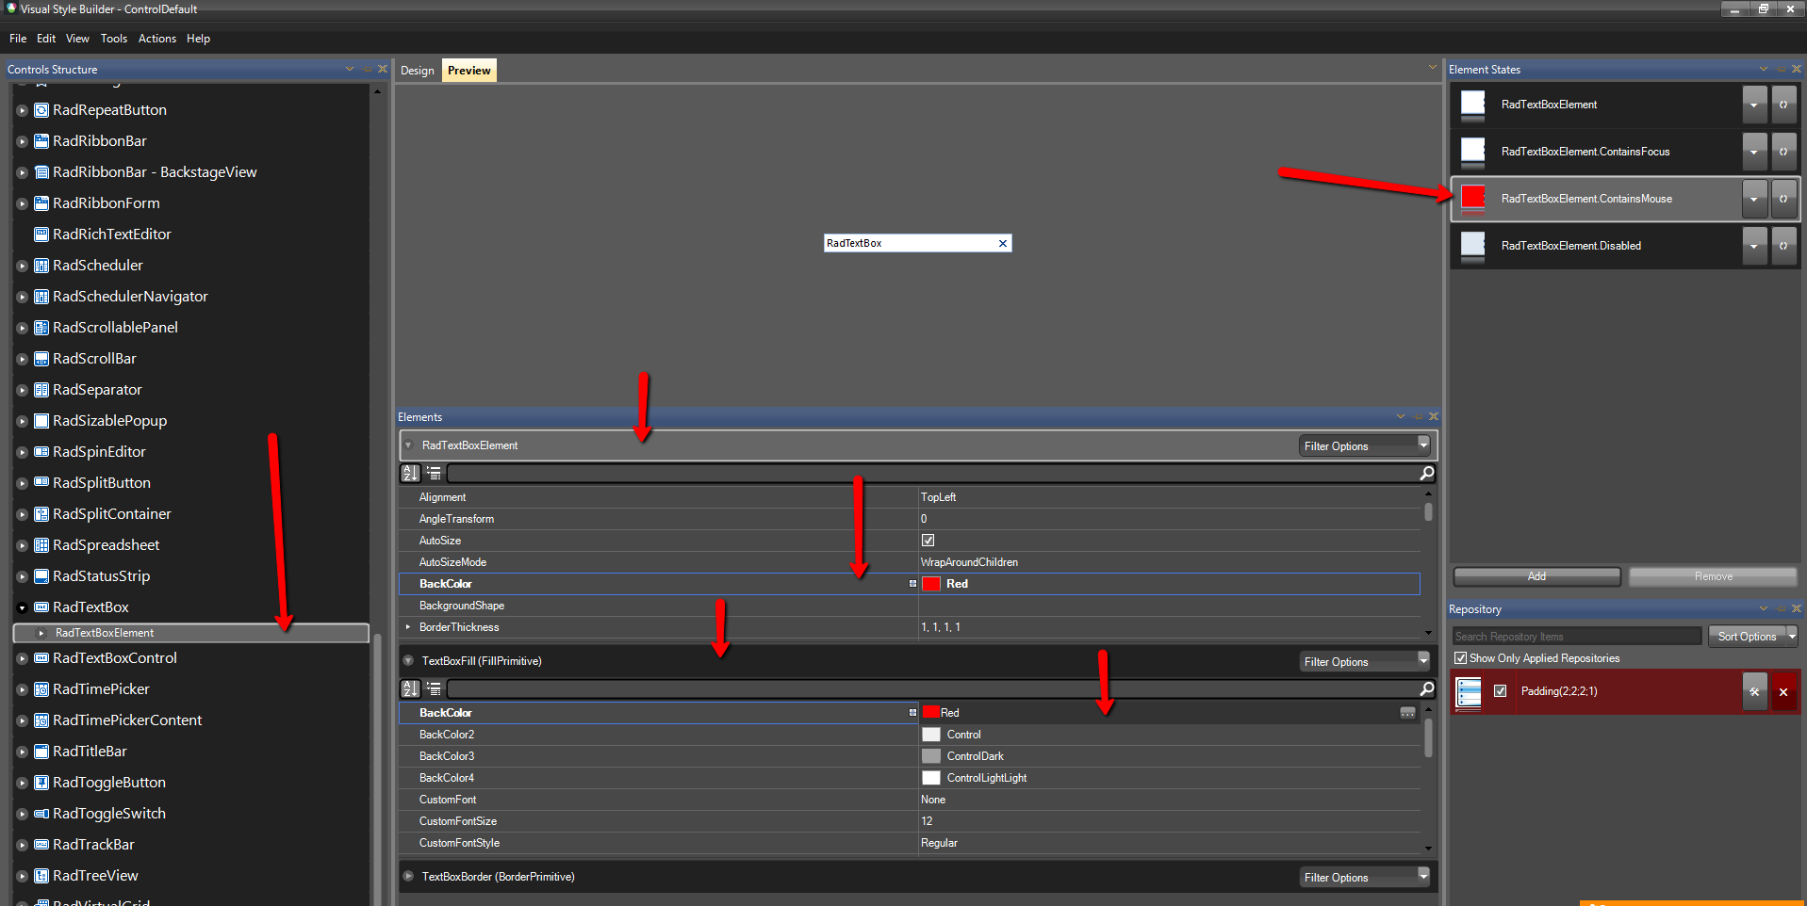1807x906 pixels.
Task: Click the red BackColor swatch of RadTextBoxElement
Action: pos(931,584)
